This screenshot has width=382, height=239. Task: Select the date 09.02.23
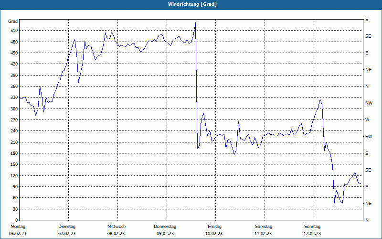165,234
